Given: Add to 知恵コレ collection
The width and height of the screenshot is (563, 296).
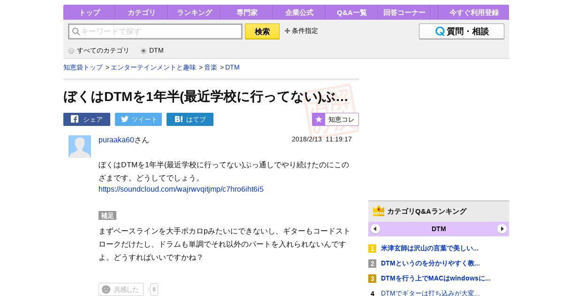Looking at the screenshot, I should [x=335, y=119].
